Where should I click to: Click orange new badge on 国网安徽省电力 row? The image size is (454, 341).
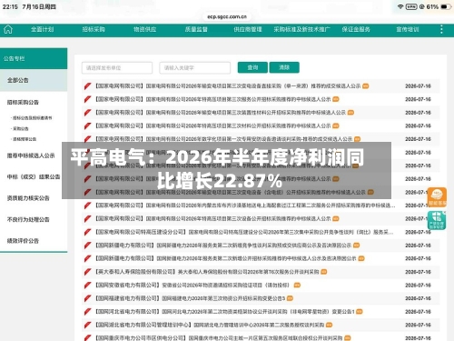point(297,286)
